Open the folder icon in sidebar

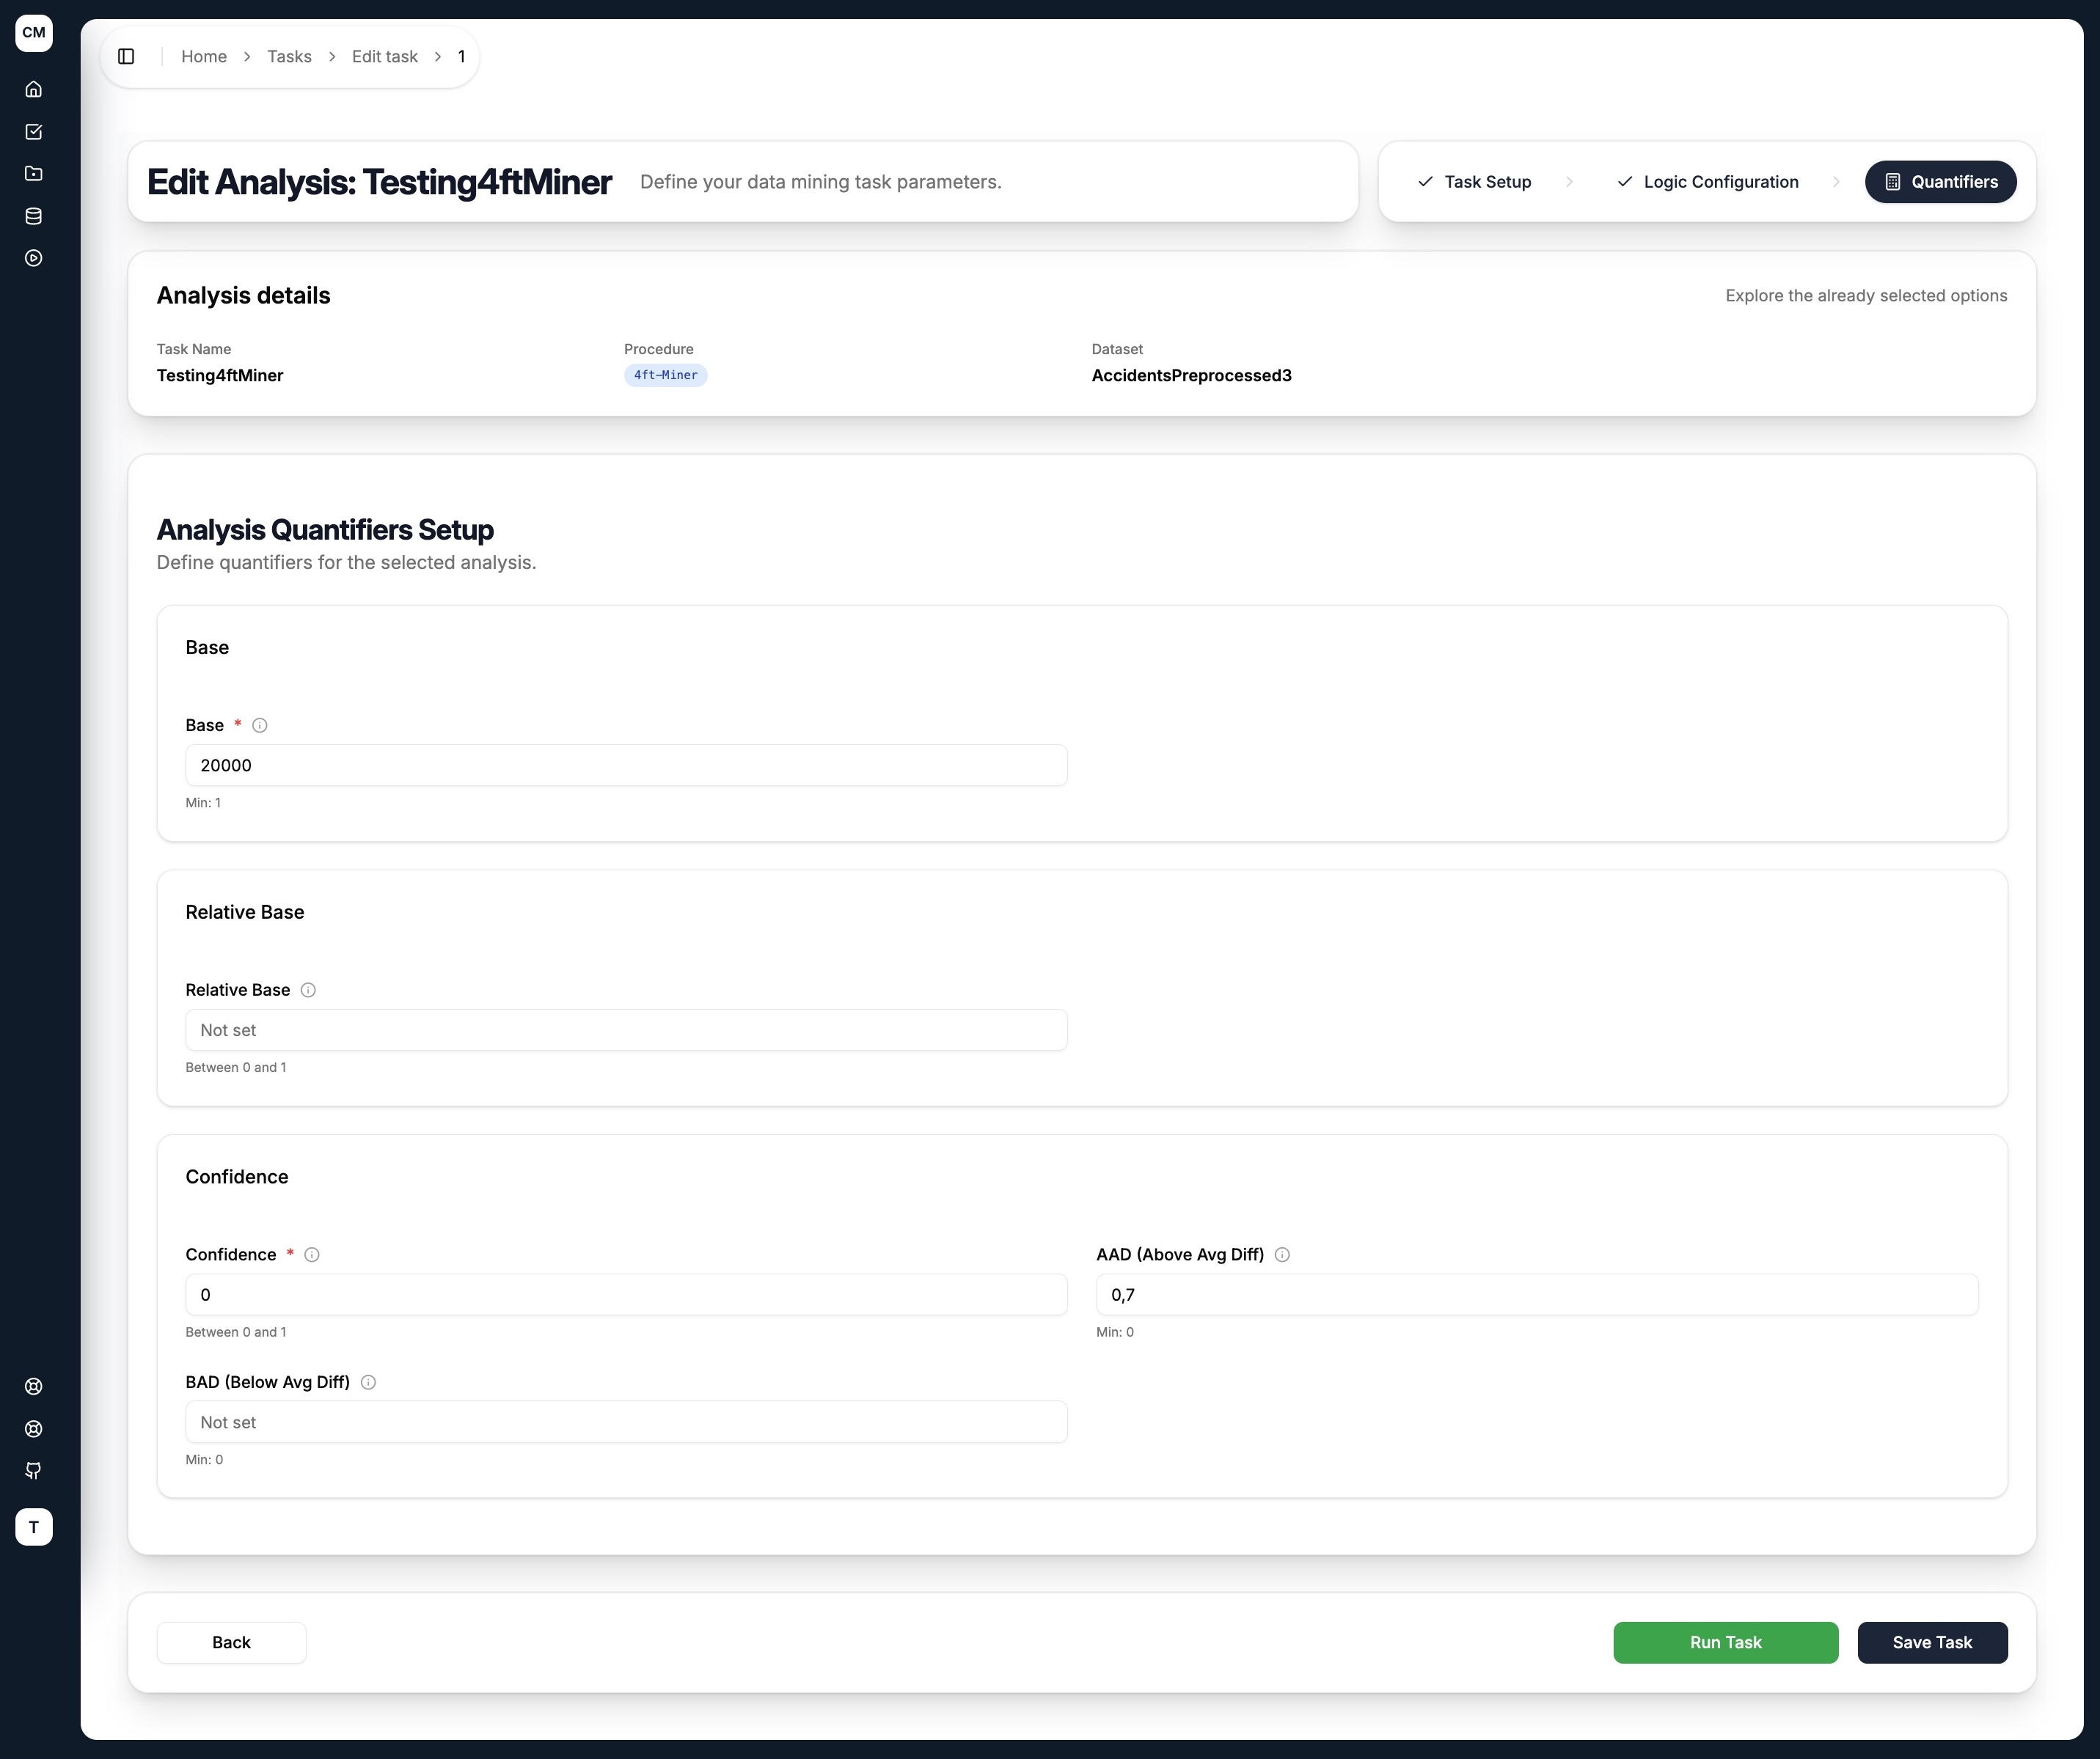(34, 173)
